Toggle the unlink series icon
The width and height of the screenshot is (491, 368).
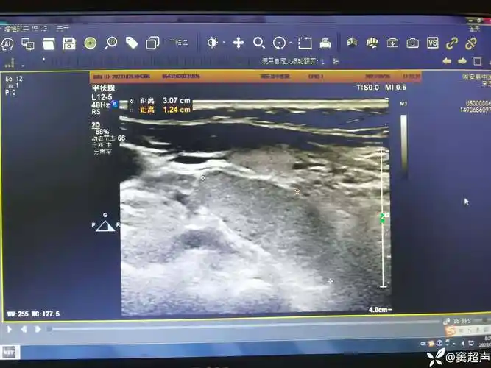(471, 43)
